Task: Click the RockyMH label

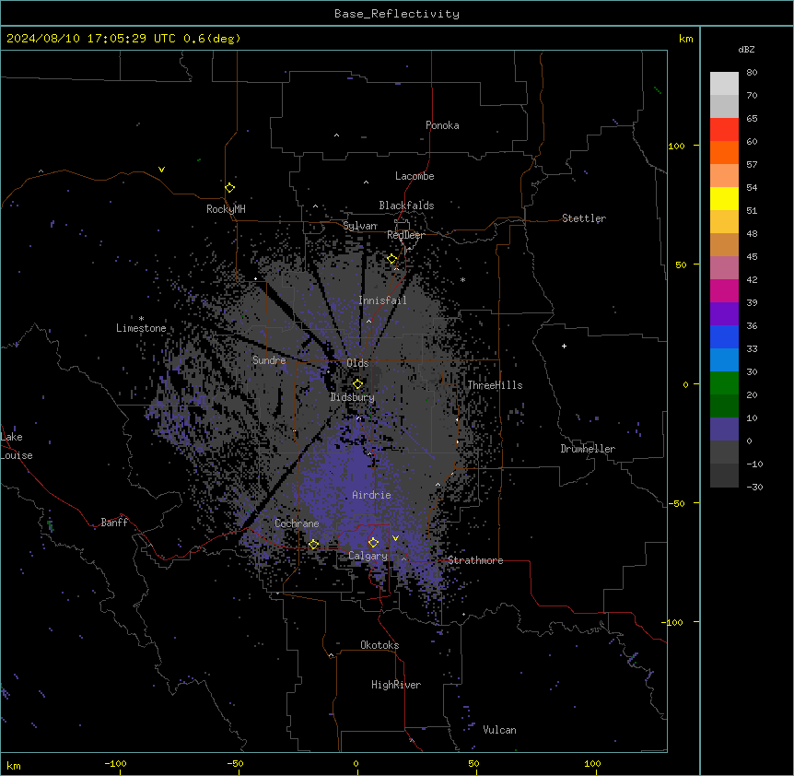Action: pos(226,209)
